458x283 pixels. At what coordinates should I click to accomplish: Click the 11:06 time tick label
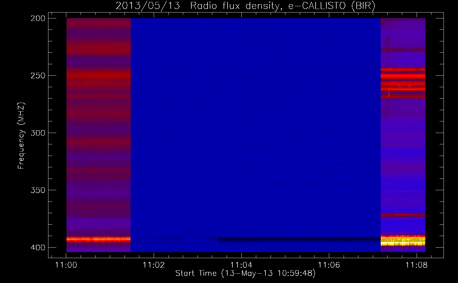coord(329,265)
